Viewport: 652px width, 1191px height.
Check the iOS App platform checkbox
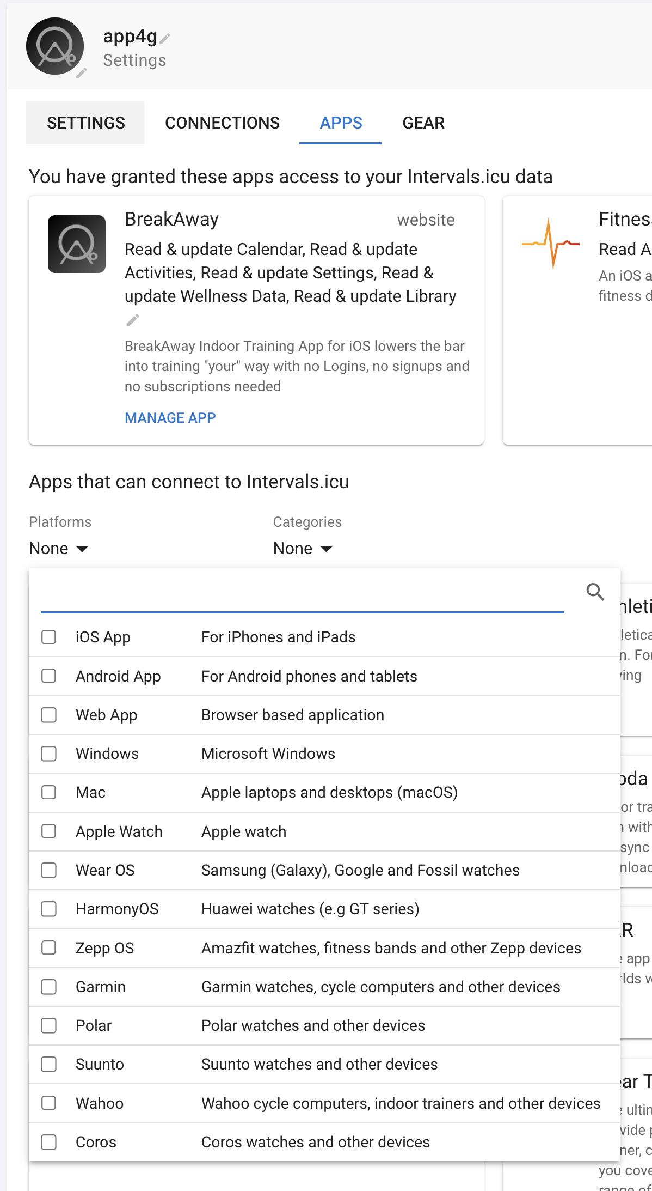pyautogui.click(x=49, y=637)
